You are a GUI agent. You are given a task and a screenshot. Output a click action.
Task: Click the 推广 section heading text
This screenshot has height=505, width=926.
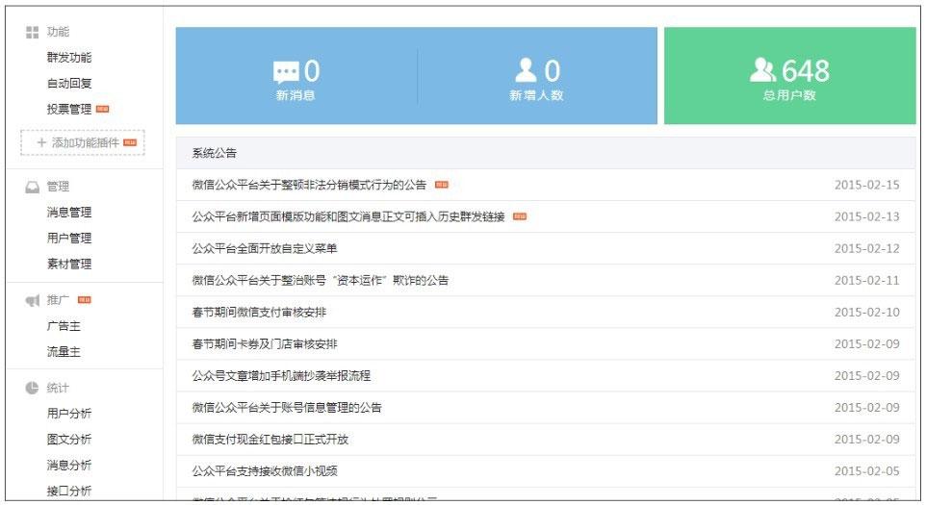click(x=58, y=301)
